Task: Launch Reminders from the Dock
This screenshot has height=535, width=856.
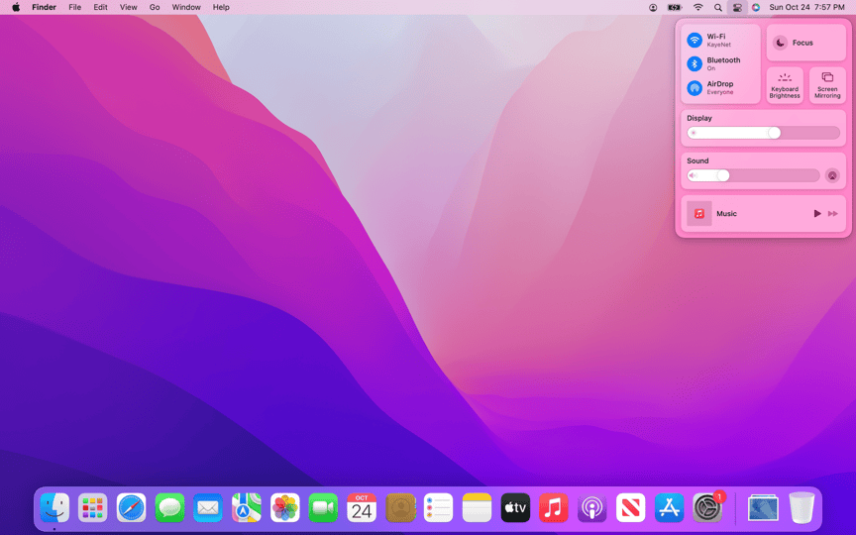Action: pyautogui.click(x=438, y=507)
